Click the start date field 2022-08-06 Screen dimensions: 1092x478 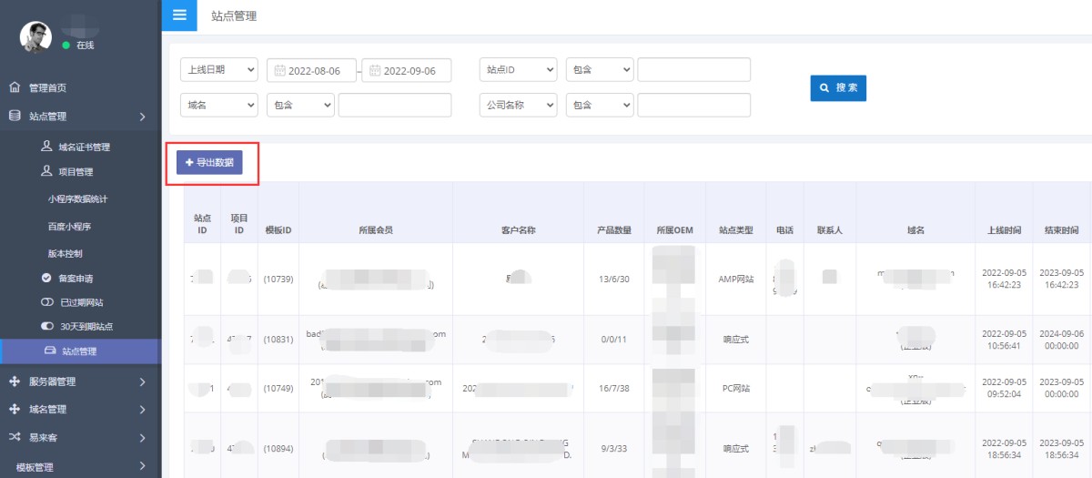(311, 71)
